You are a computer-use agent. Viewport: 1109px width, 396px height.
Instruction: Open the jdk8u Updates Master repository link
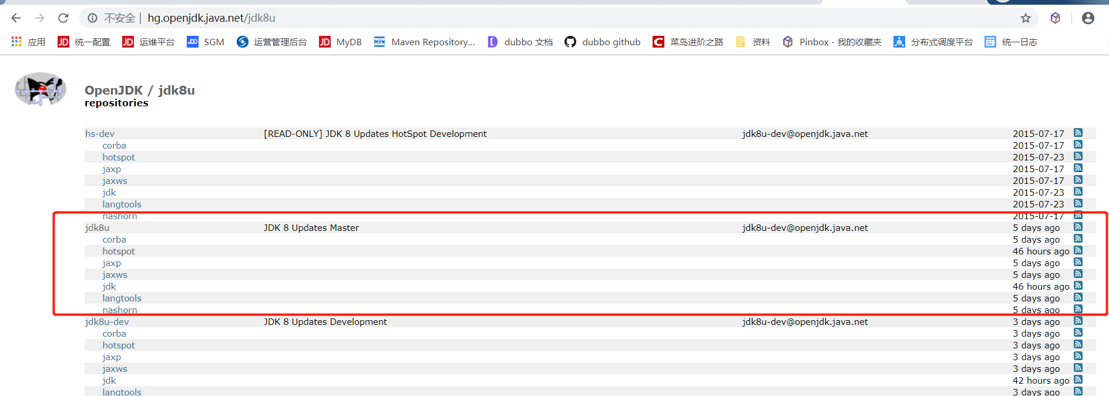tap(97, 228)
